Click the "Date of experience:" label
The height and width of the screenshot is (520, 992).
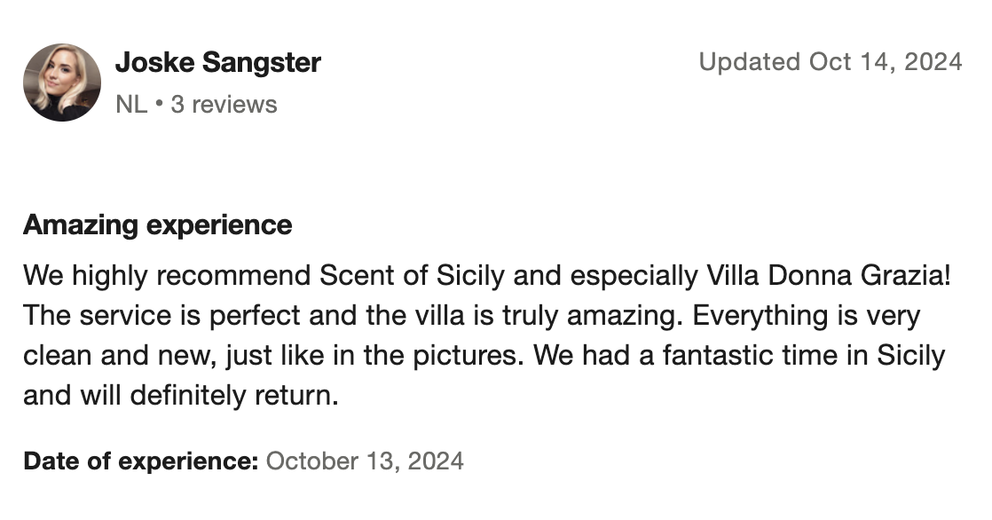pos(140,461)
